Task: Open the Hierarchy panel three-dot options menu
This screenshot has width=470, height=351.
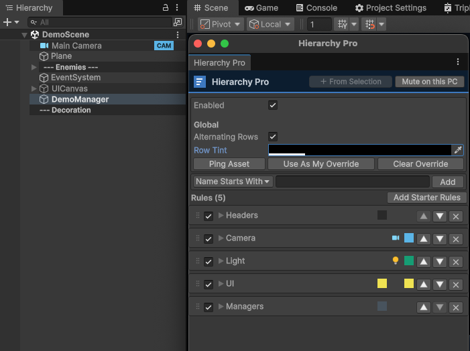Action: coord(177,7)
